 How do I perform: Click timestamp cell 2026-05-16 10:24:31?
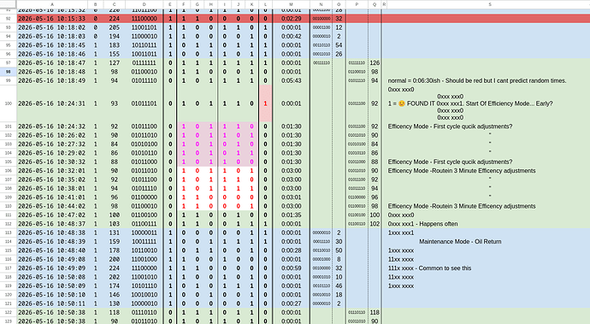pyautogui.click(x=52, y=103)
